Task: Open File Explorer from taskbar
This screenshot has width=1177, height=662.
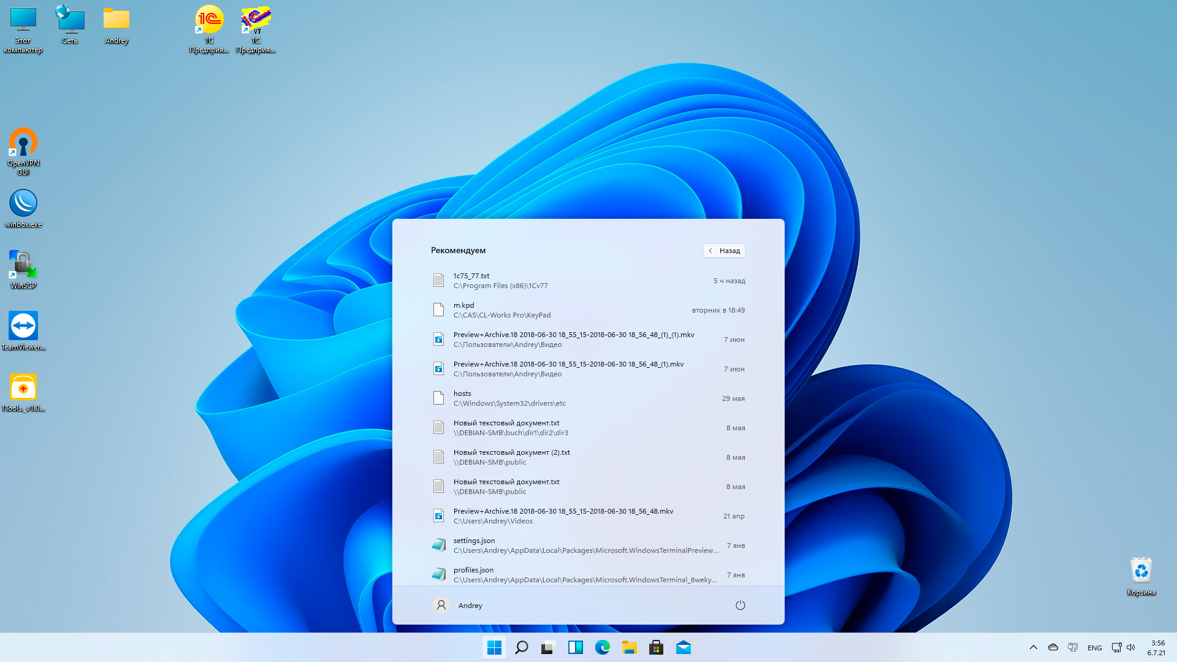Action: 630,647
